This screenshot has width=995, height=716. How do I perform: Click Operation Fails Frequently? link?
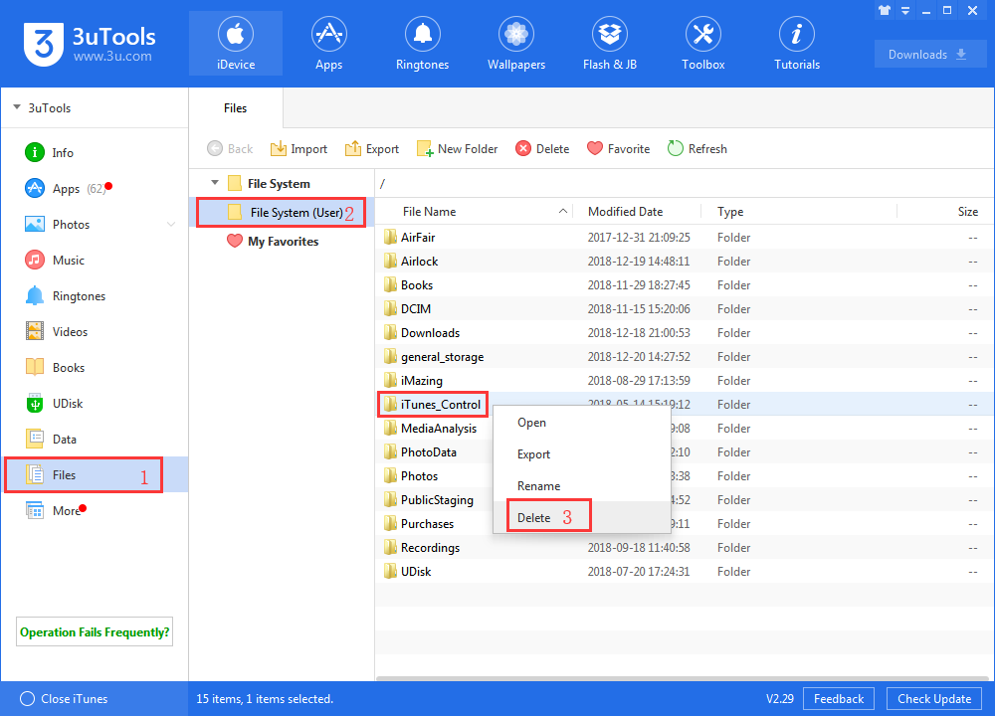(x=95, y=632)
